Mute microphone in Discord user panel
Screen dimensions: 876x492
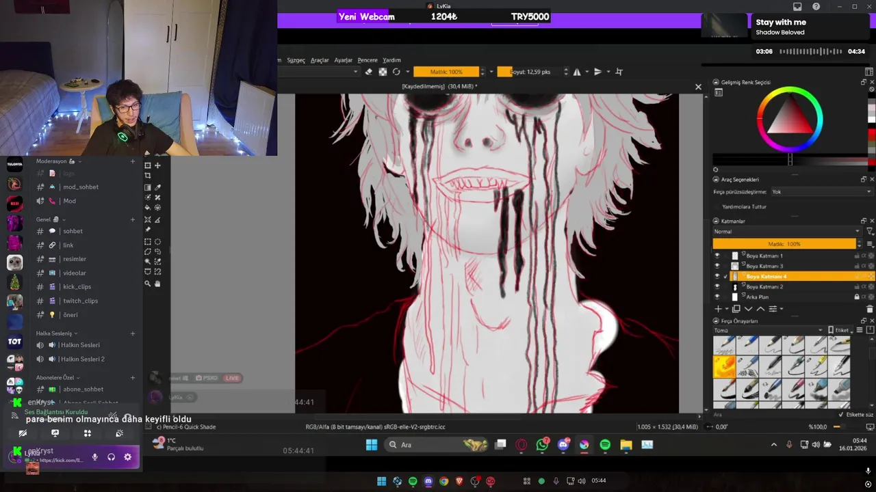click(95, 457)
